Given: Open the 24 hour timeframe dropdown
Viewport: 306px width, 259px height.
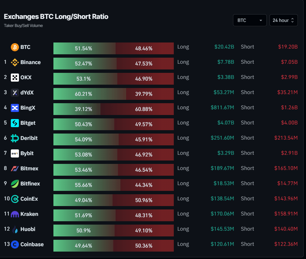Looking at the screenshot, I should click(284, 20).
